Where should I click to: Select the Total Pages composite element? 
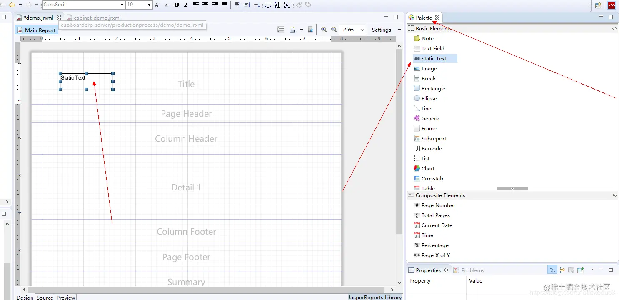[x=432, y=215]
